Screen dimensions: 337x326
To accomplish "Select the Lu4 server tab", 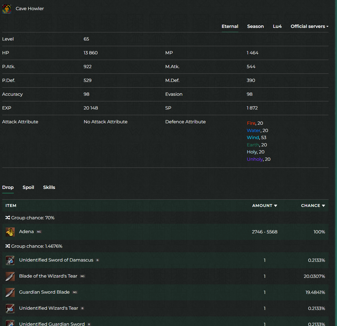I will pos(277,26).
